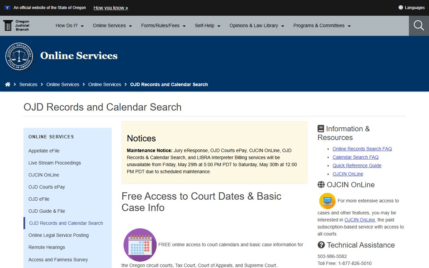This screenshot has height=268, width=429.
Task: Click the 'Notices' heading
Action: [x=141, y=138]
